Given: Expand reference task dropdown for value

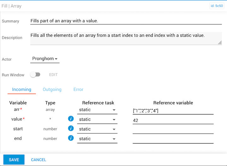Looking at the screenshot, I should pos(97,120).
